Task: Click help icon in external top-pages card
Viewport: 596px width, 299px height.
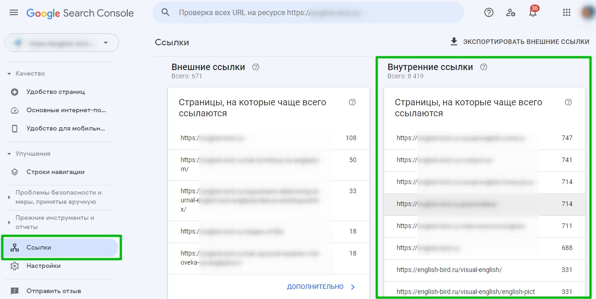Action: [x=352, y=102]
